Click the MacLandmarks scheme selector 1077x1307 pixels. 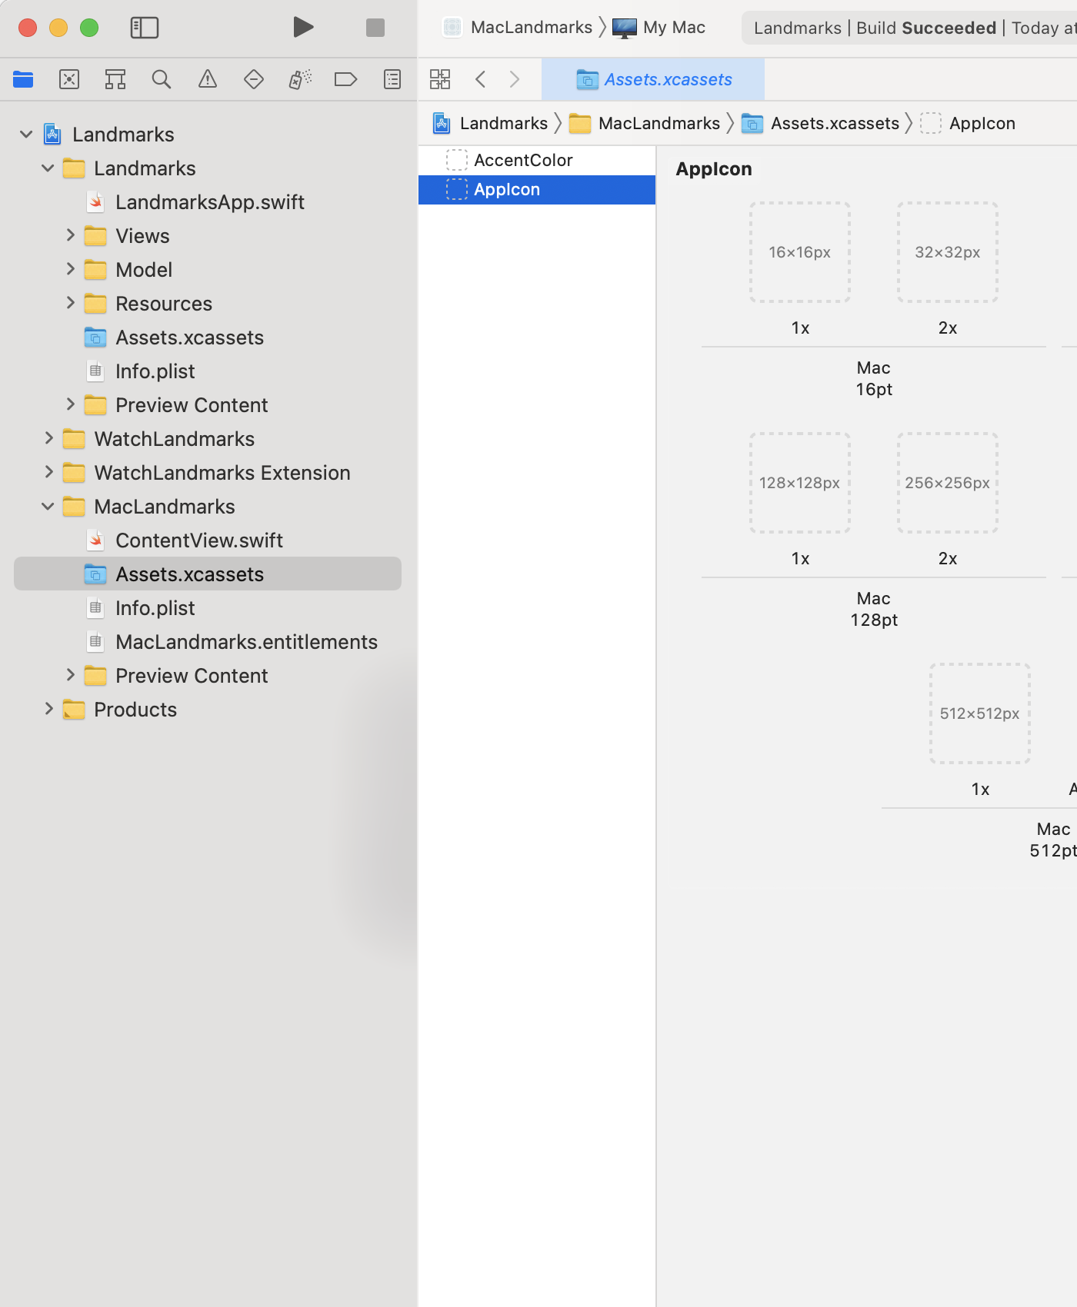(531, 28)
